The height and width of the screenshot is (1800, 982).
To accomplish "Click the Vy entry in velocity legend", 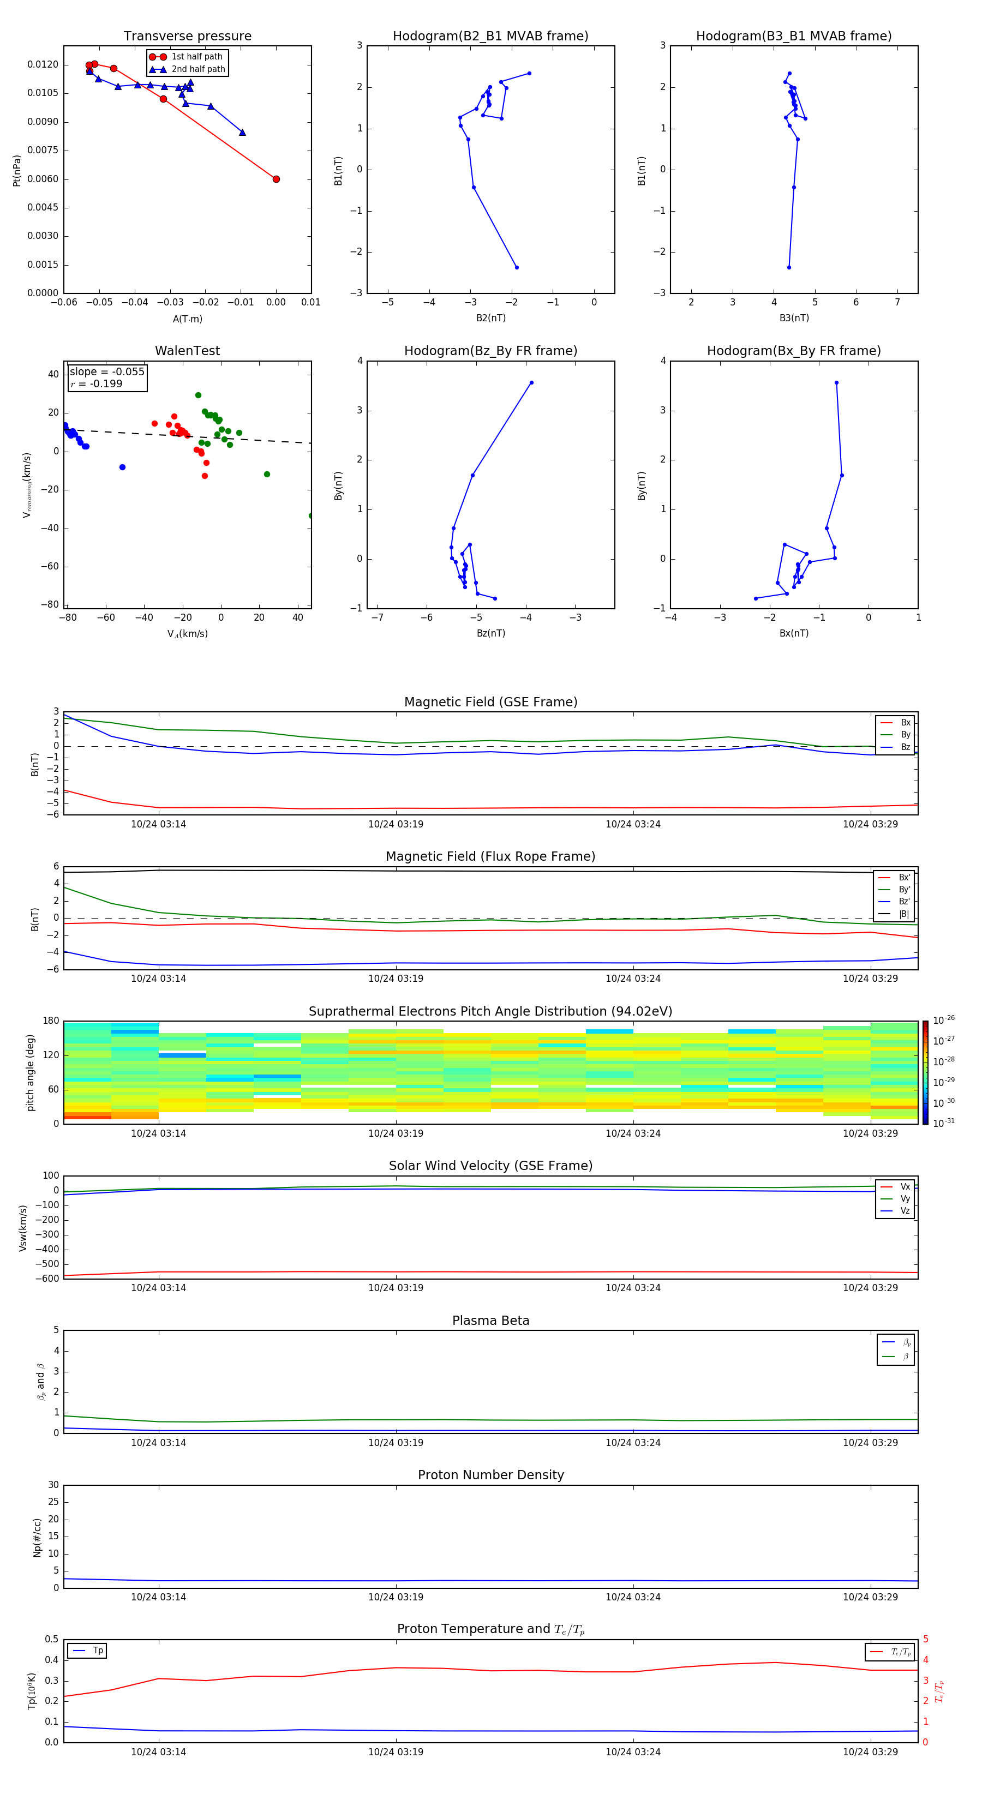I will tap(895, 1199).
